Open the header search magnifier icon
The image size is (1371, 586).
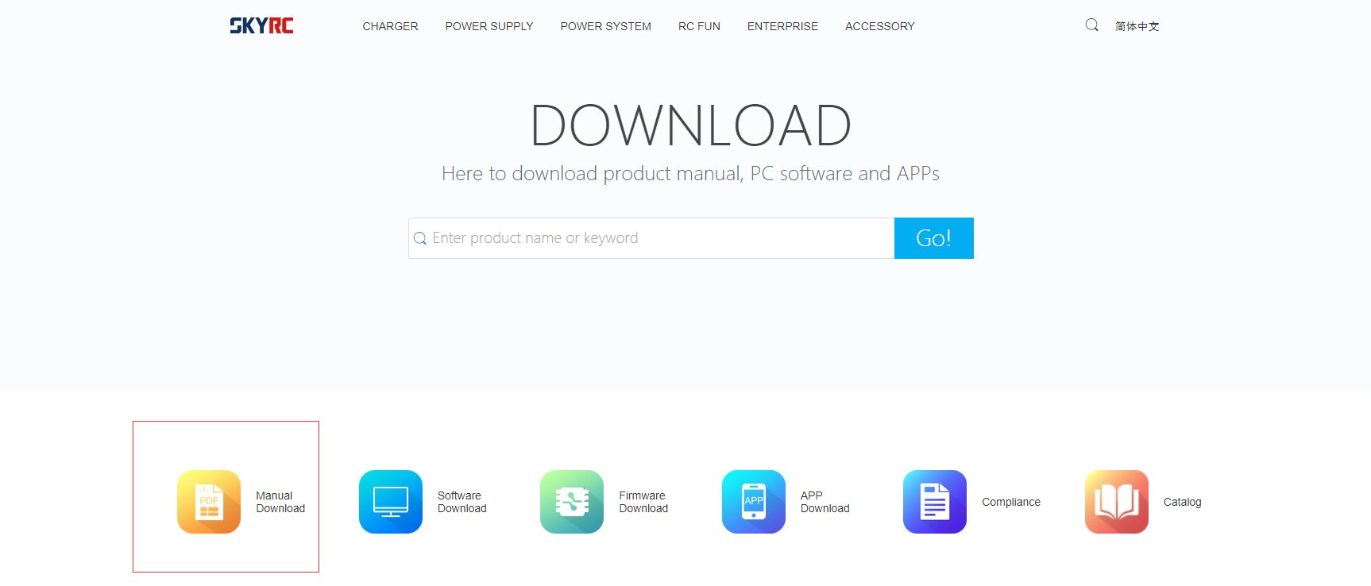point(1091,25)
